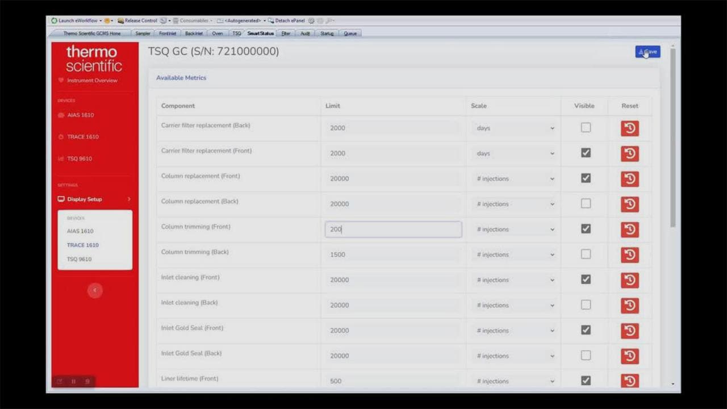727x409 pixels.
Task: Uncheck Visible for Column replacement (Front)
Action: pos(586,178)
